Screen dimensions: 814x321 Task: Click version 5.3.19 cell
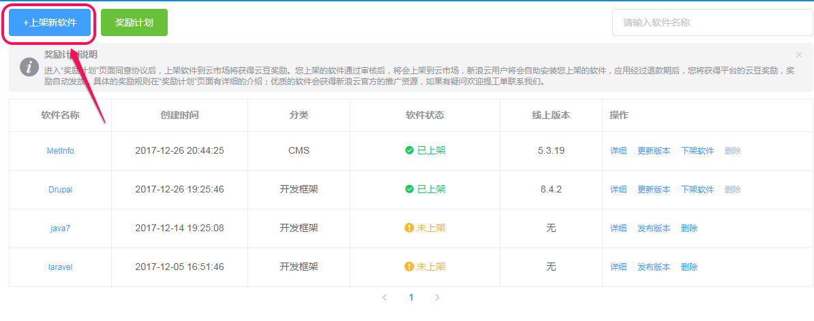pos(552,151)
